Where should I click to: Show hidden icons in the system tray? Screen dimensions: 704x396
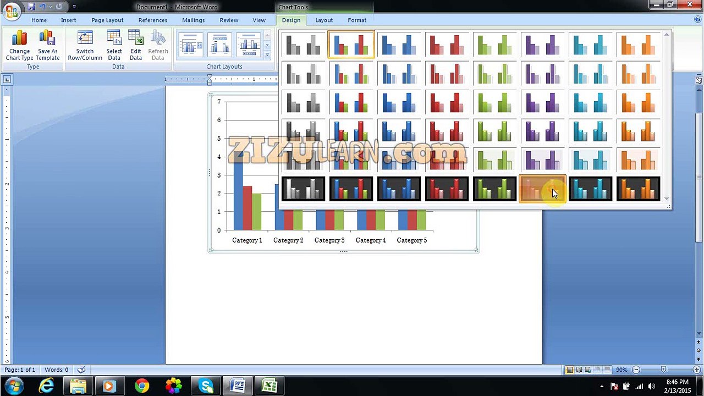point(602,386)
